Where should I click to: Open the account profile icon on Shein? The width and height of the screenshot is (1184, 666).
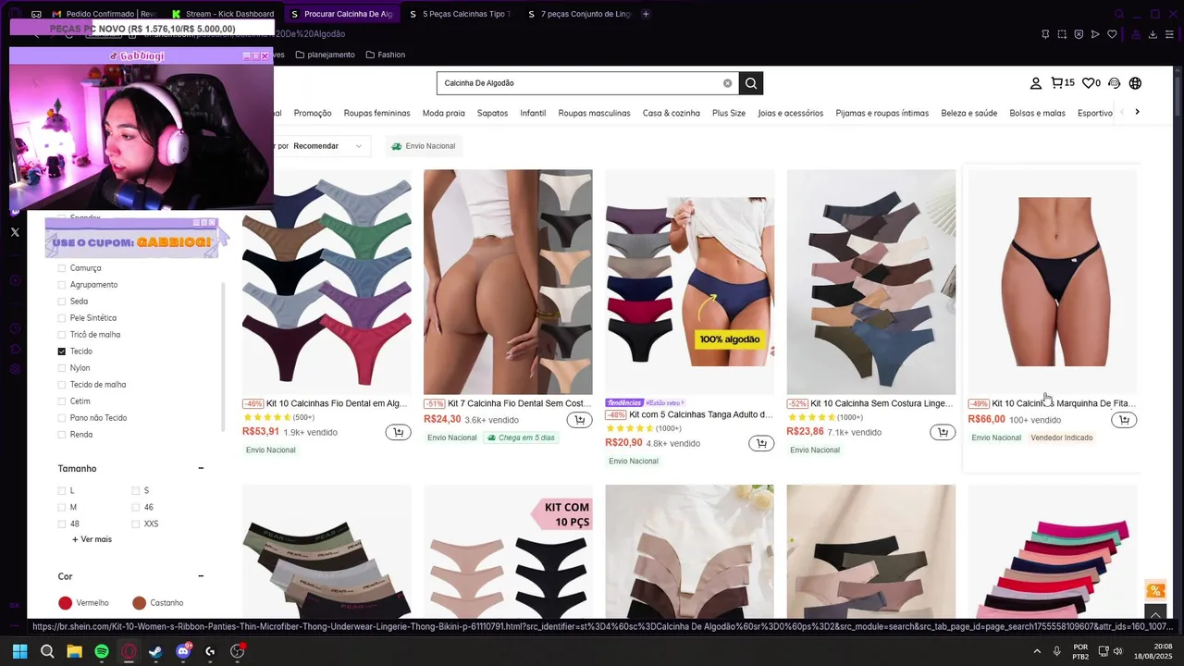point(1036,83)
